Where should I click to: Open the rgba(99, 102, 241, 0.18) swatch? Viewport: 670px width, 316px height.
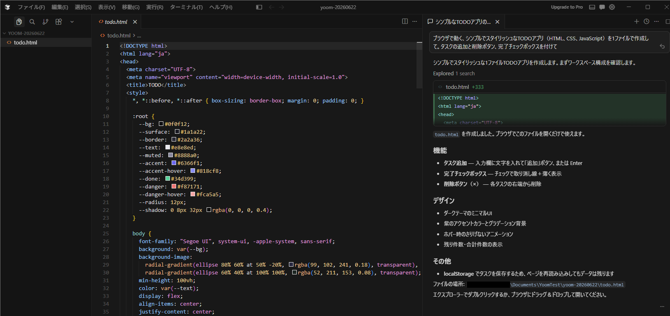(291, 265)
